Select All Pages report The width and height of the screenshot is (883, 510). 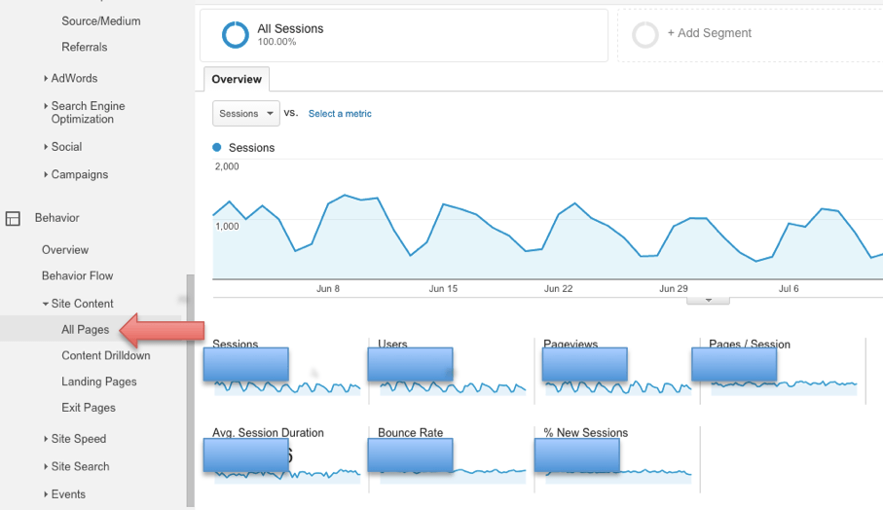86,330
